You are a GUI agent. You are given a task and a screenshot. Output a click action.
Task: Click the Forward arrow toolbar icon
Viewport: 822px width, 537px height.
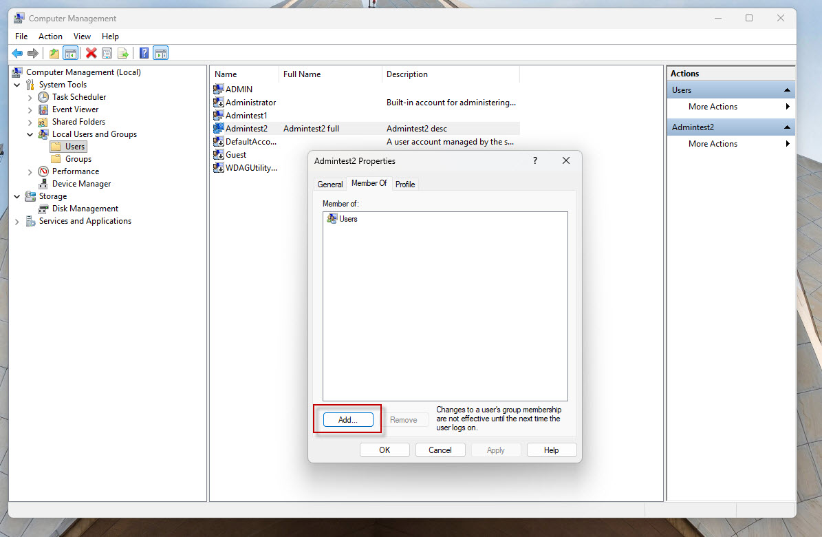(x=33, y=53)
